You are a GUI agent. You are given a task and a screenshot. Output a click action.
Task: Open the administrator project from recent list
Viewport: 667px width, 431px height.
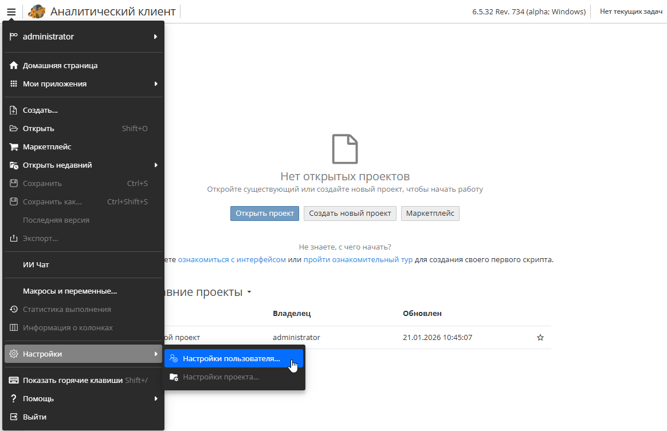[x=183, y=337]
